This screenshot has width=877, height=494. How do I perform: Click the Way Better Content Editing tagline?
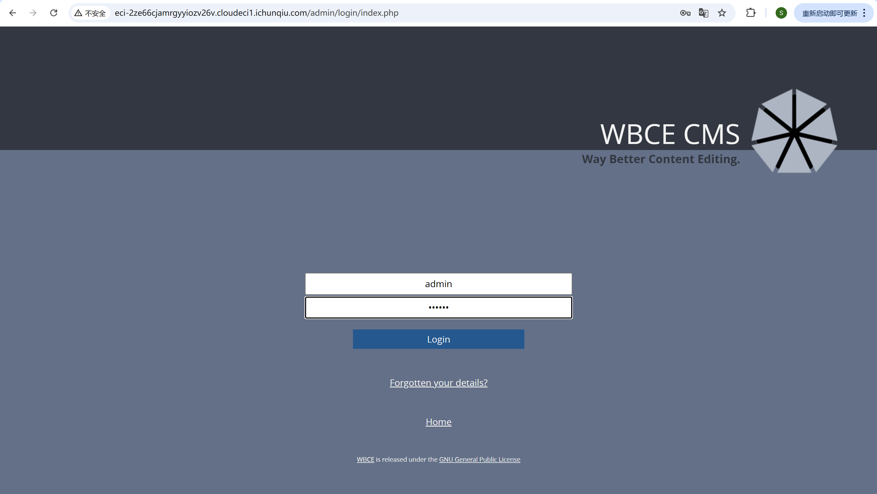click(661, 159)
